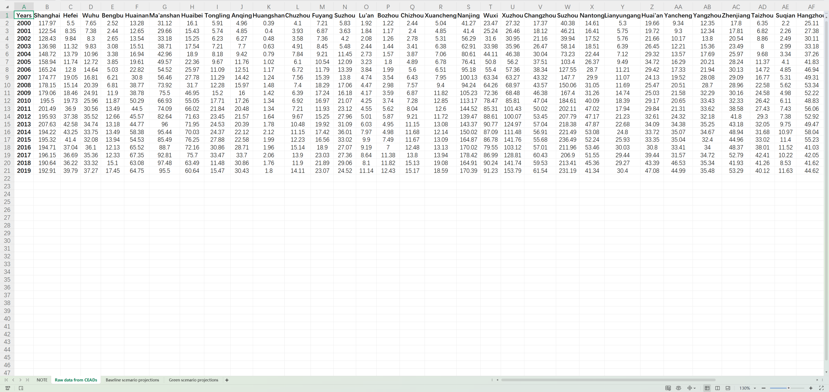Toggle eye protection mode icon

pos(678,388)
